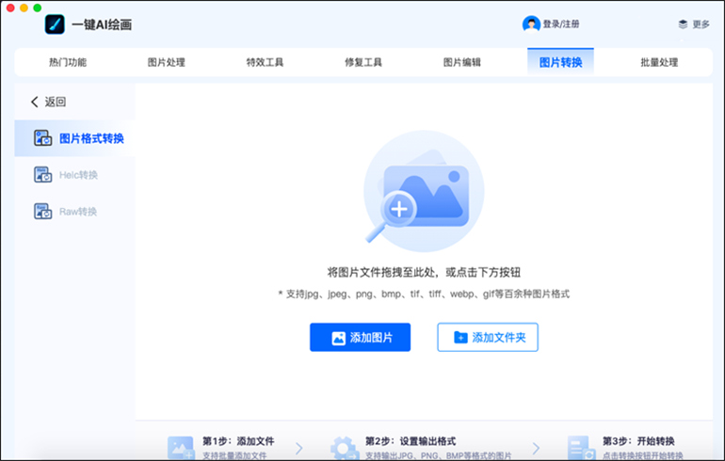Click 第2步：设置输出格式 text
Screen dimensions: 725x461
(x=411, y=441)
